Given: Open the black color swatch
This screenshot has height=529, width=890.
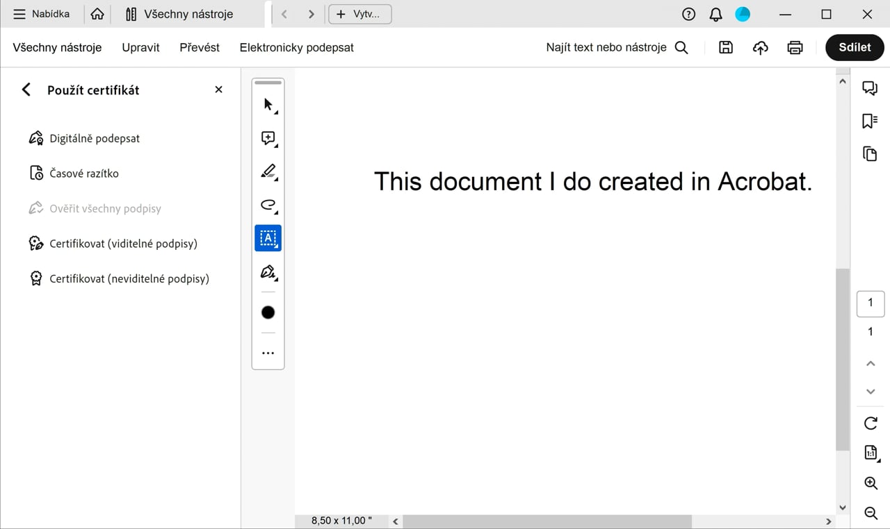Looking at the screenshot, I should pos(268,312).
